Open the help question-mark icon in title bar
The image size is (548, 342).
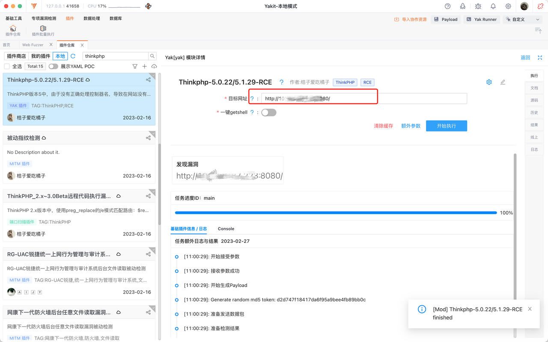[x=448, y=6]
